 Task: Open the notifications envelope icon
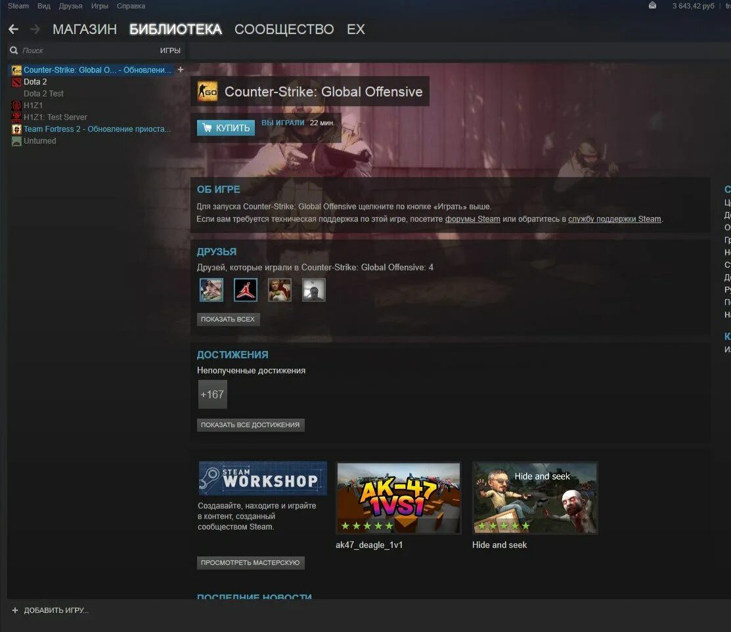652,6
